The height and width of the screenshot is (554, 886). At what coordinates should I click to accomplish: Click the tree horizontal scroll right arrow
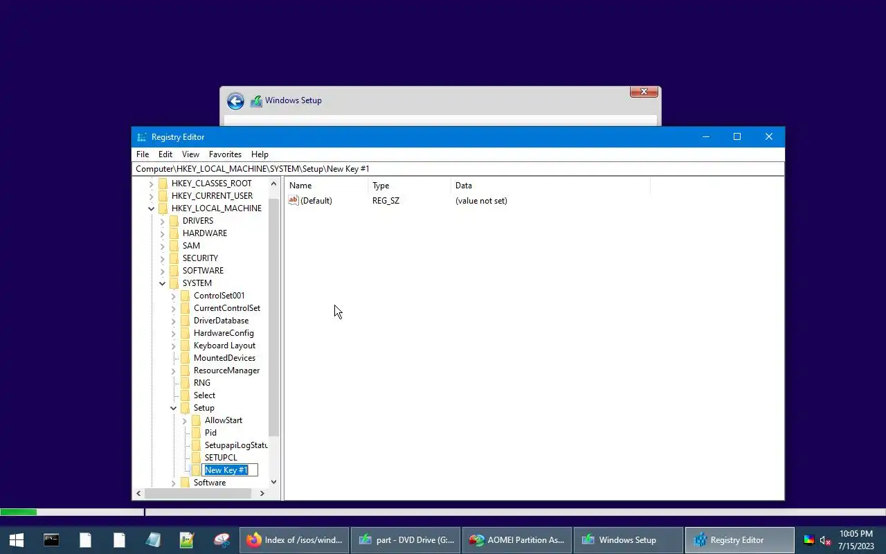tap(262, 493)
